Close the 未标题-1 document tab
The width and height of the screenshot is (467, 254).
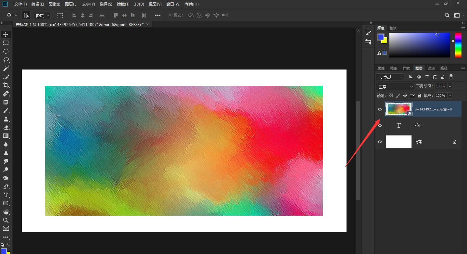[x=147, y=24]
